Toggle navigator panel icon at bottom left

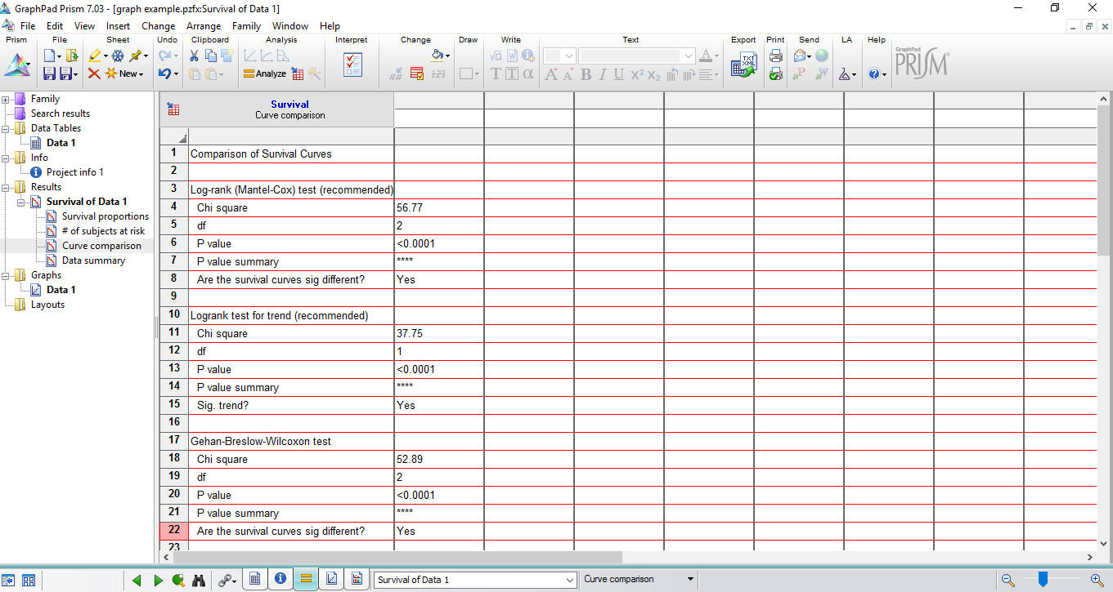8,580
